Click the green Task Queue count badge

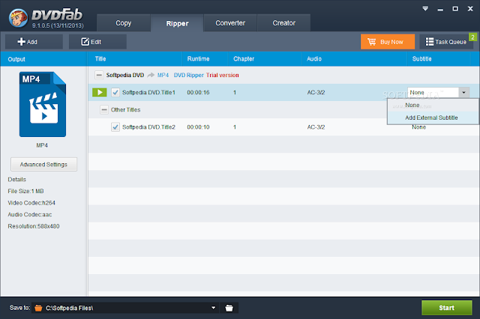pyautogui.click(x=473, y=37)
